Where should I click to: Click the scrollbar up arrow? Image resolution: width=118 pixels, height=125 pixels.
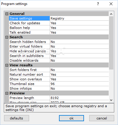click(111, 14)
